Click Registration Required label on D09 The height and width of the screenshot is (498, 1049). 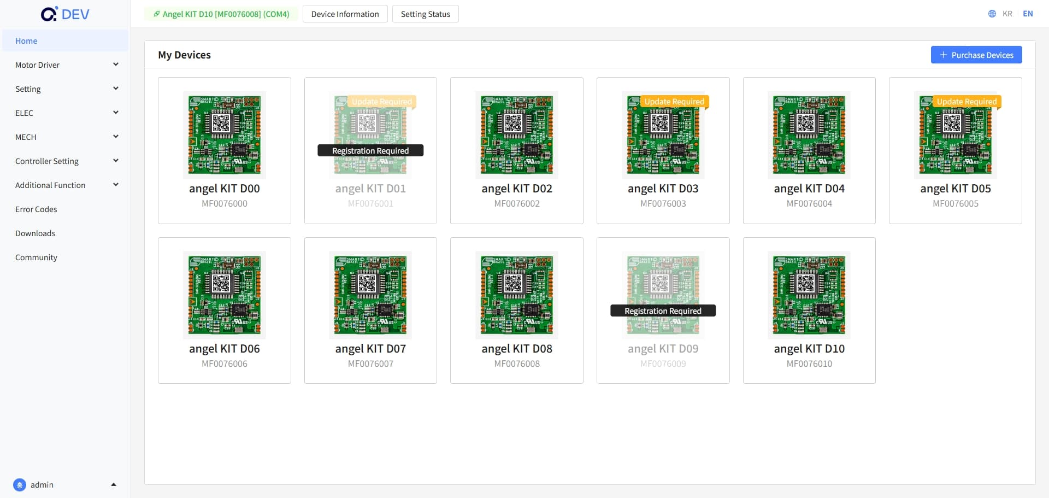pyautogui.click(x=663, y=311)
